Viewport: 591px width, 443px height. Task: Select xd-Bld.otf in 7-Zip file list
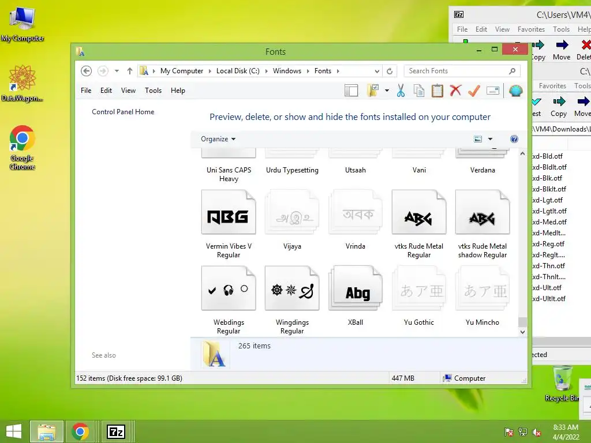coord(547,156)
